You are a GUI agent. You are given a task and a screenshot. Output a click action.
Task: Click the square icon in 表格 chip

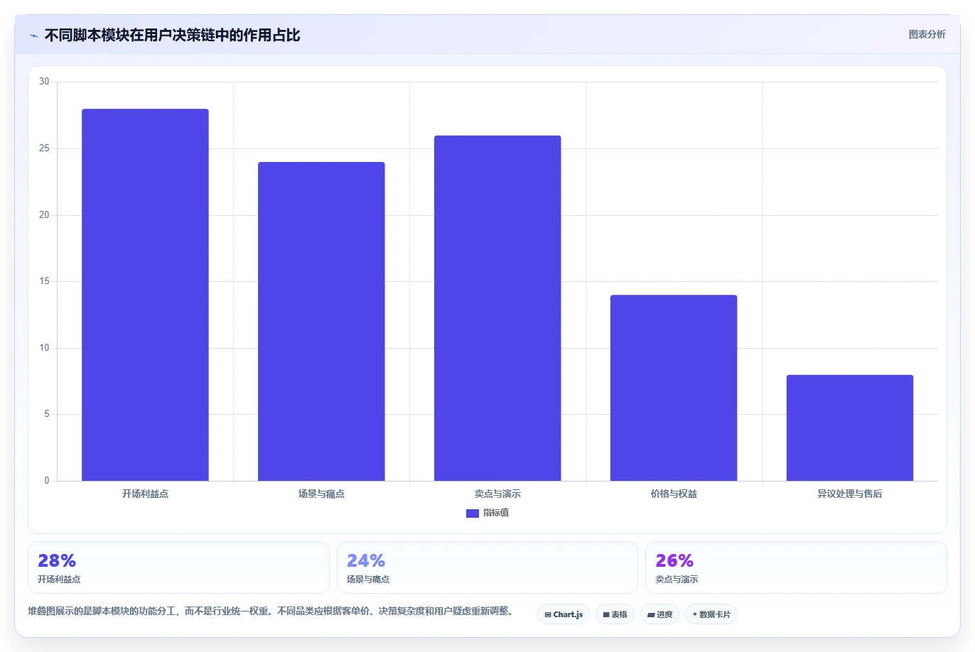(x=606, y=615)
